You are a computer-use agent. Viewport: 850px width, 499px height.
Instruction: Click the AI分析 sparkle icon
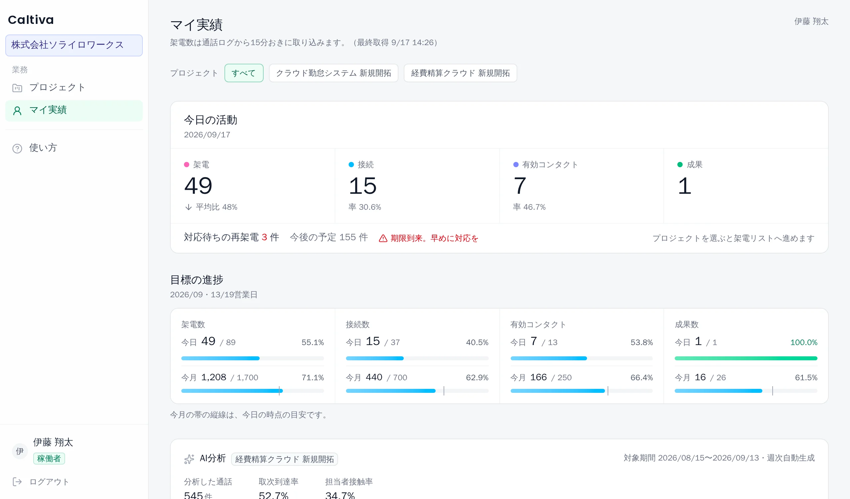189,459
